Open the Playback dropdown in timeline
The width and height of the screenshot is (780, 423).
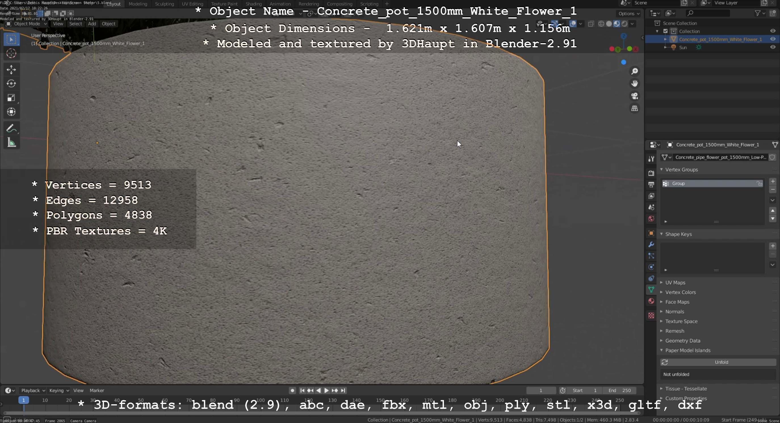click(x=33, y=390)
